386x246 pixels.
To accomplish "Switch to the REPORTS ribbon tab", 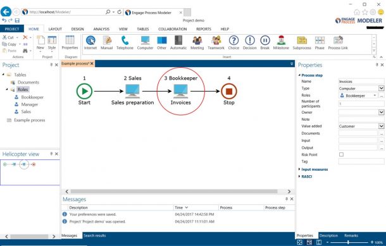I will pyautogui.click(x=204, y=29).
